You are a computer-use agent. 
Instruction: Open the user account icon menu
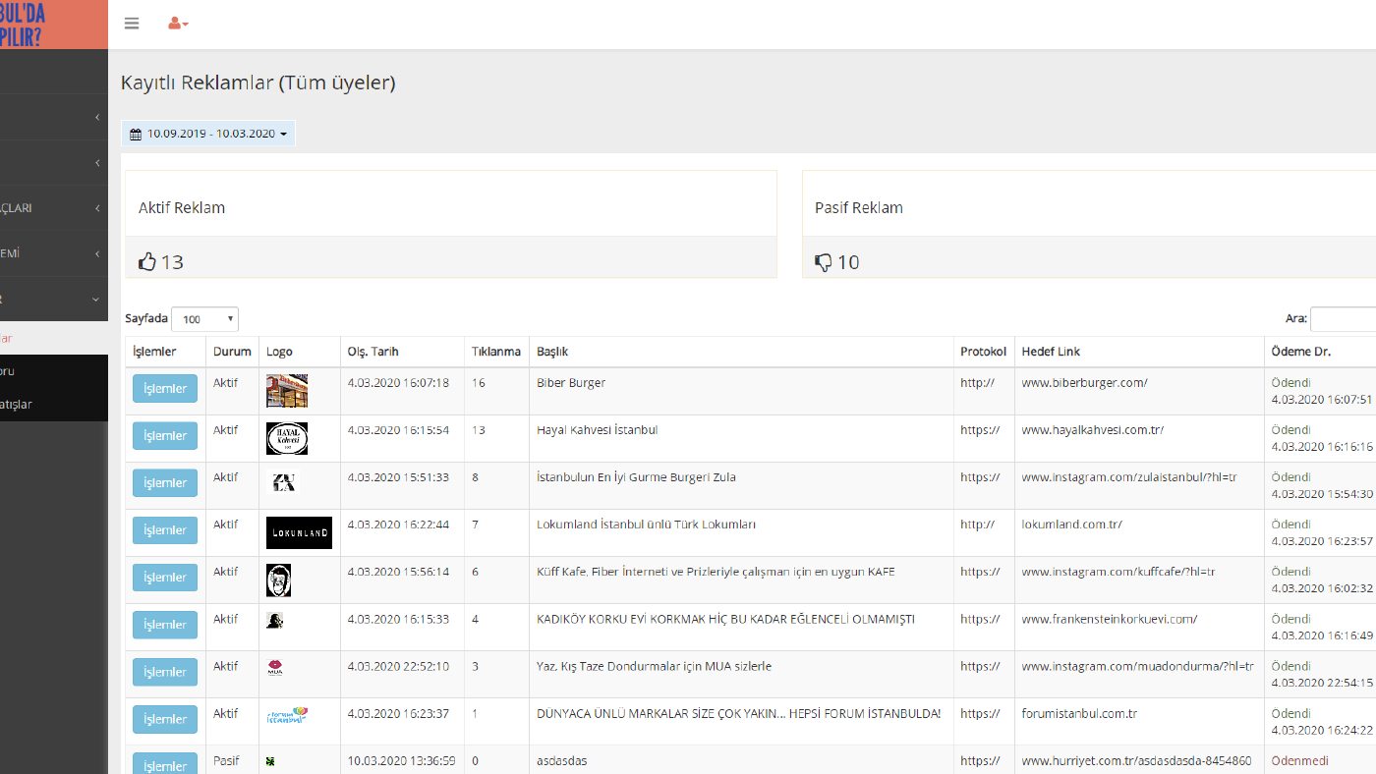pyautogui.click(x=178, y=24)
